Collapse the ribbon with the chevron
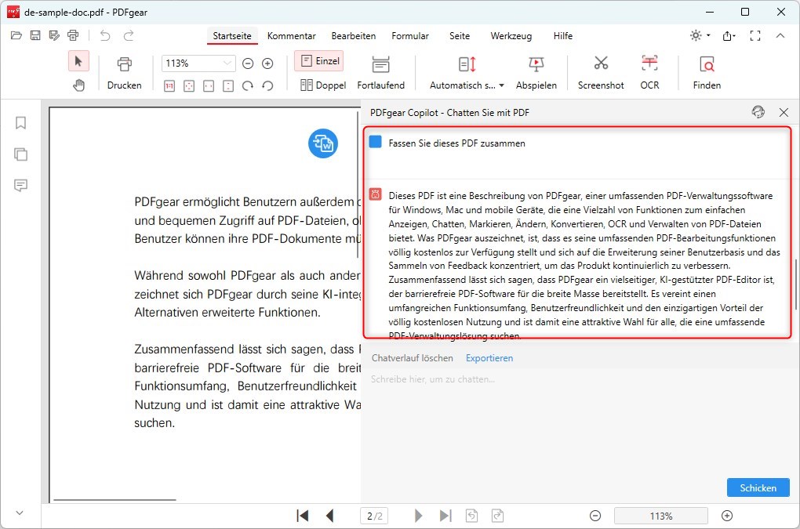This screenshot has width=800, height=529. [x=780, y=35]
